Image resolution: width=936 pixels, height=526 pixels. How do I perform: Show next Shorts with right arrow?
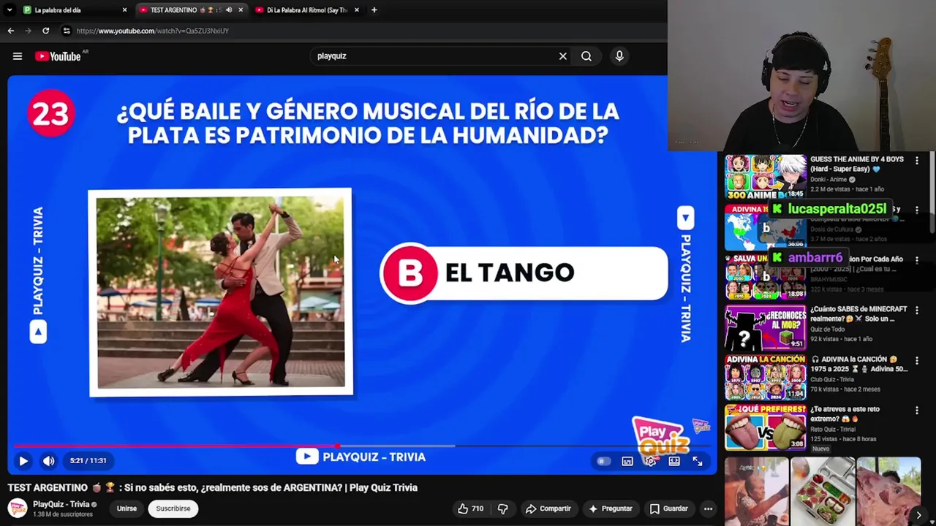918,515
